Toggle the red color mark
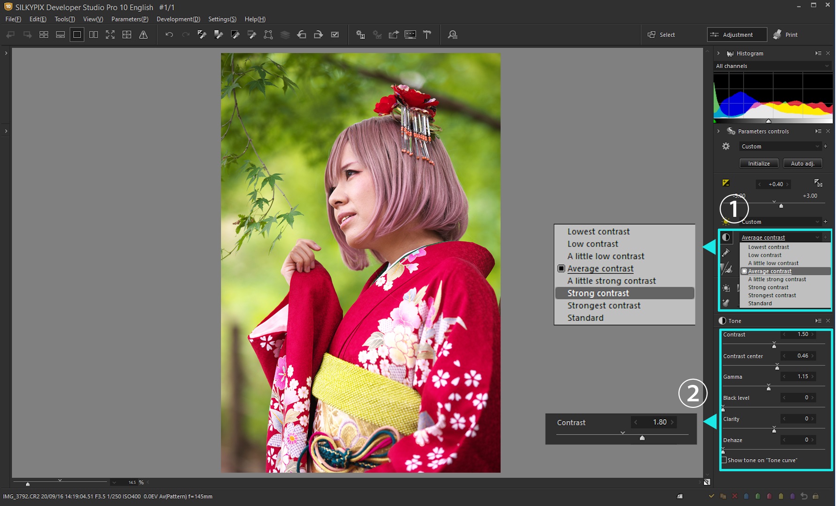This screenshot has height=506, width=837. coord(769,496)
